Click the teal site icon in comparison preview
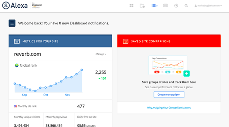The image size is (229, 127). click(x=168, y=72)
